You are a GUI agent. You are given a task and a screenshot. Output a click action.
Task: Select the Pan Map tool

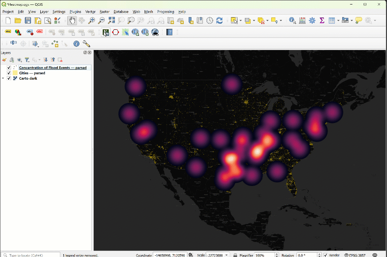(73, 20)
